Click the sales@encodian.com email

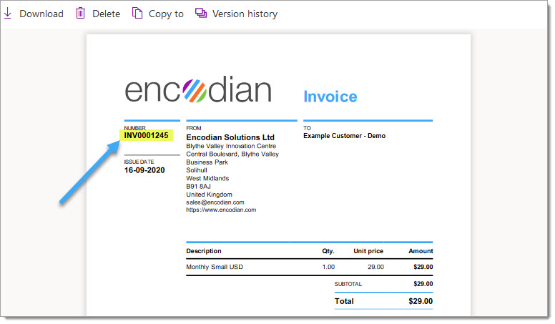[215, 202]
